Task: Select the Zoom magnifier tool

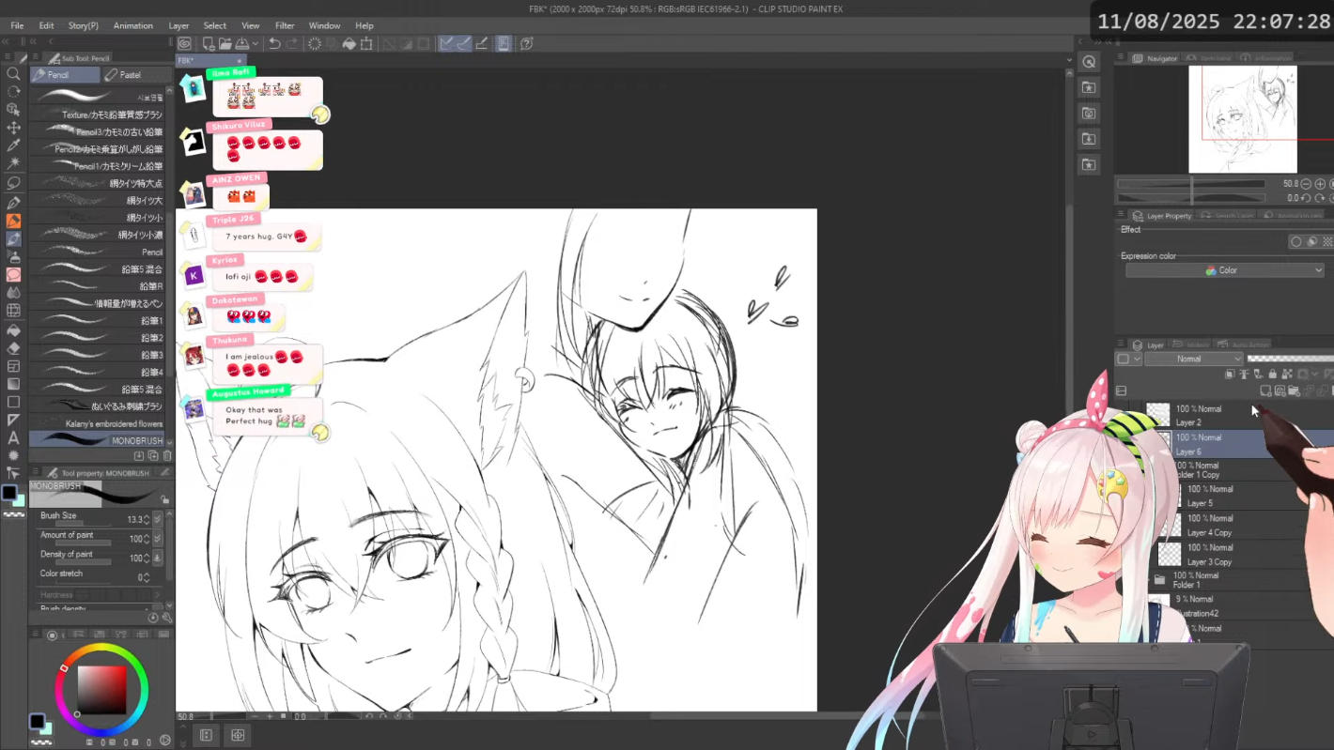Action: pos(13,73)
